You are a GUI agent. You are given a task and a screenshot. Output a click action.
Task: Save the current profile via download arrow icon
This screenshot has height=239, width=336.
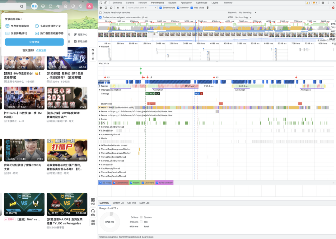pos(123,7)
